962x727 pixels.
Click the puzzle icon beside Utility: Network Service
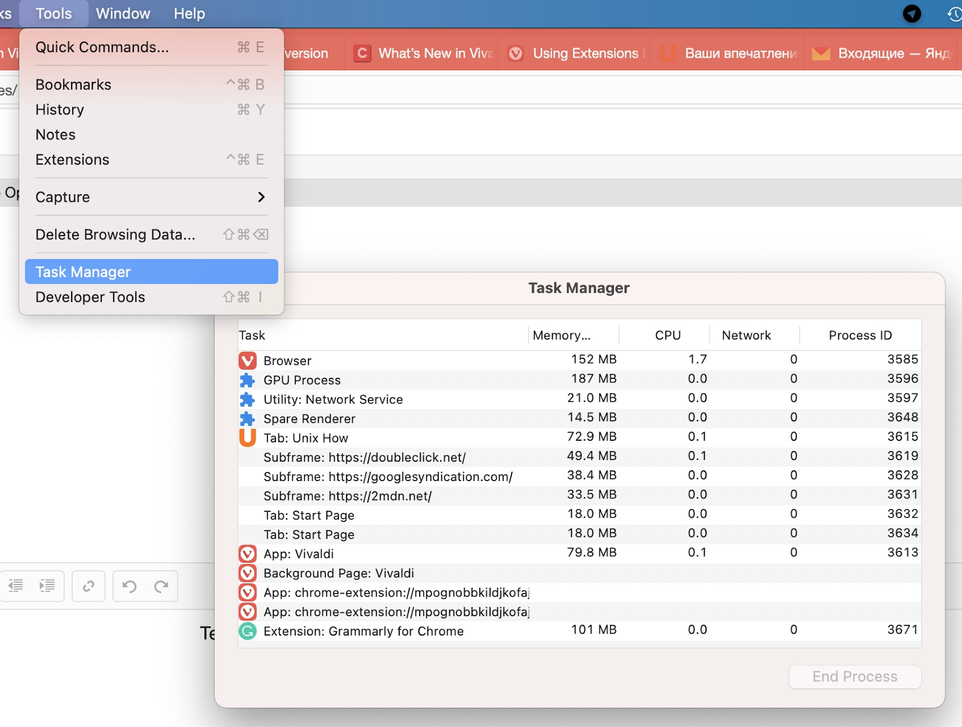click(247, 399)
